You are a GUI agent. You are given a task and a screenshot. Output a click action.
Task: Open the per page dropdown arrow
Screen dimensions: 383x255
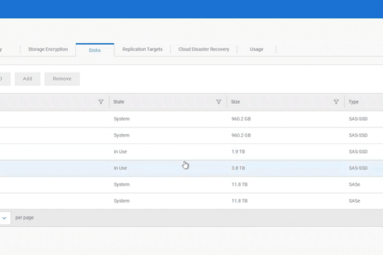click(5, 218)
